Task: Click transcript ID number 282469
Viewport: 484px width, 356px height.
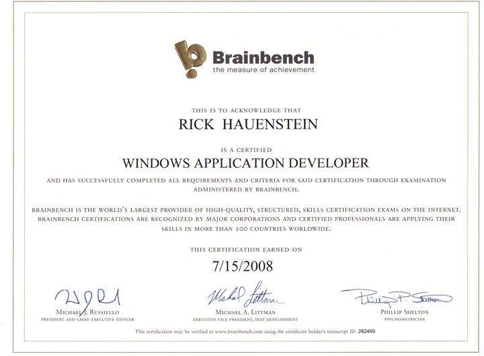Action: coord(366,332)
